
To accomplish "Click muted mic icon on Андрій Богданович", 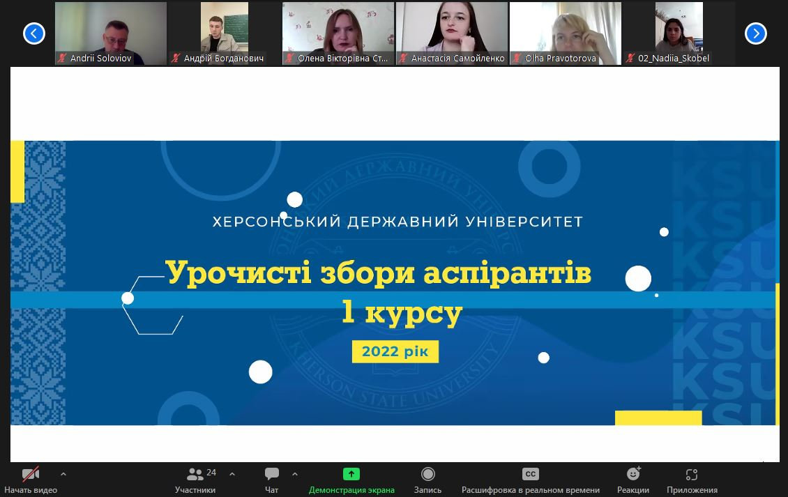I will coord(176,59).
